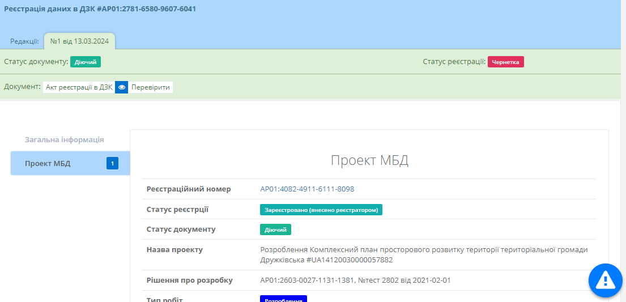Click the Рішення про розробку value AP01:2603-0027-1131-1381

point(307,280)
